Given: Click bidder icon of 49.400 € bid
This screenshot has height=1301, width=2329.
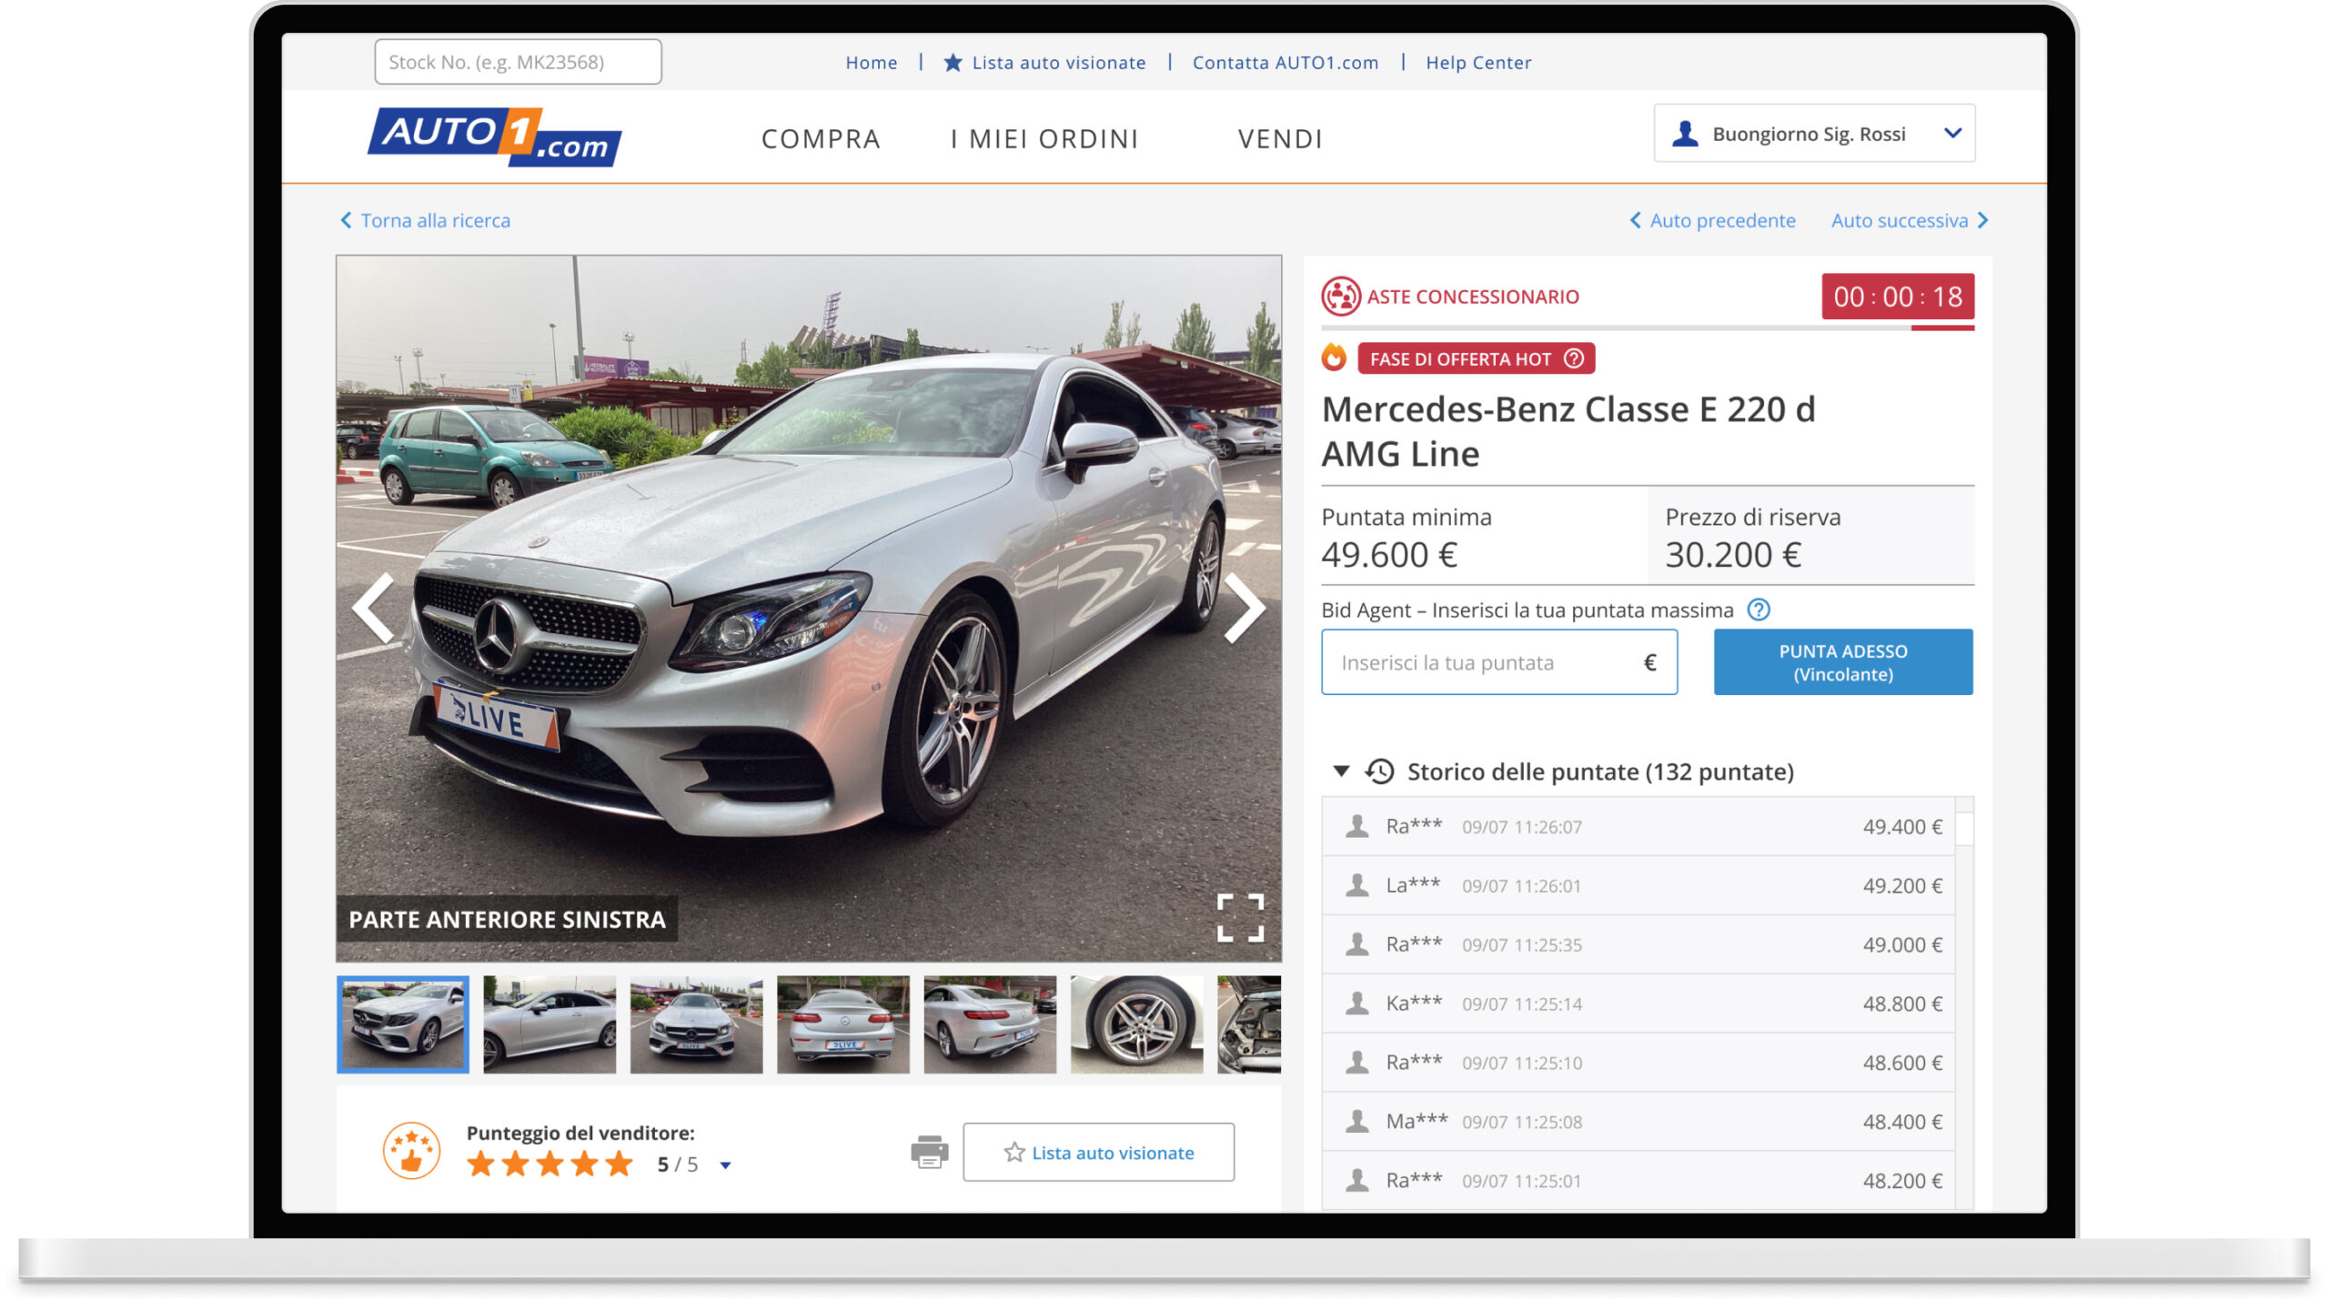Looking at the screenshot, I should (x=1356, y=826).
